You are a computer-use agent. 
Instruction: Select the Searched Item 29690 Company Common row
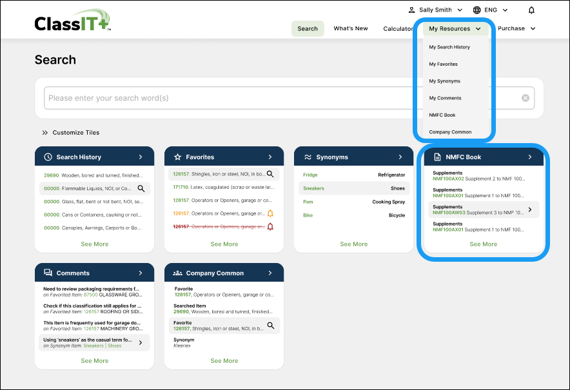coord(224,309)
